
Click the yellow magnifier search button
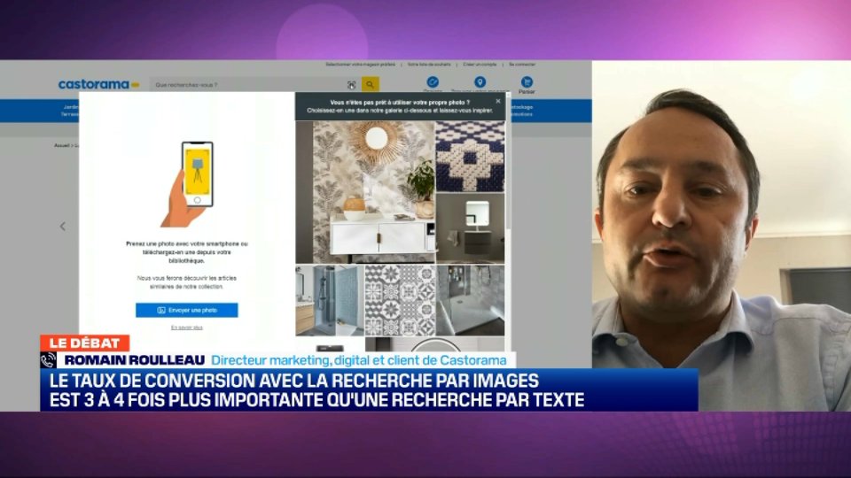pyautogui.click(x=371, y=85)
